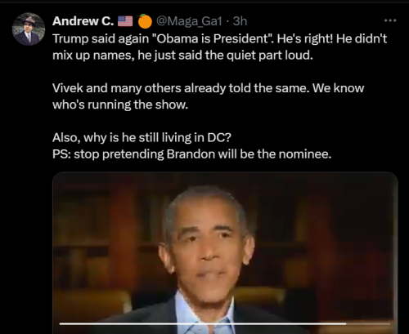The width and height of the screenshot is (409, 334).
Task: Click the "why is he still living in DC?" line
Action: pos(157,138)
